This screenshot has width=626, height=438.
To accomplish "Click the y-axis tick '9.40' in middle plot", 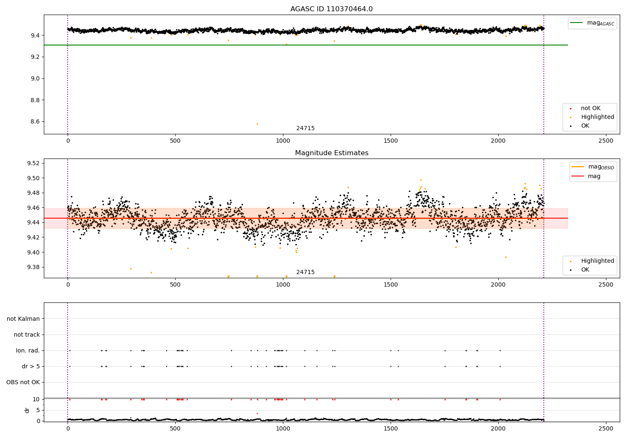I will point(34,253).
